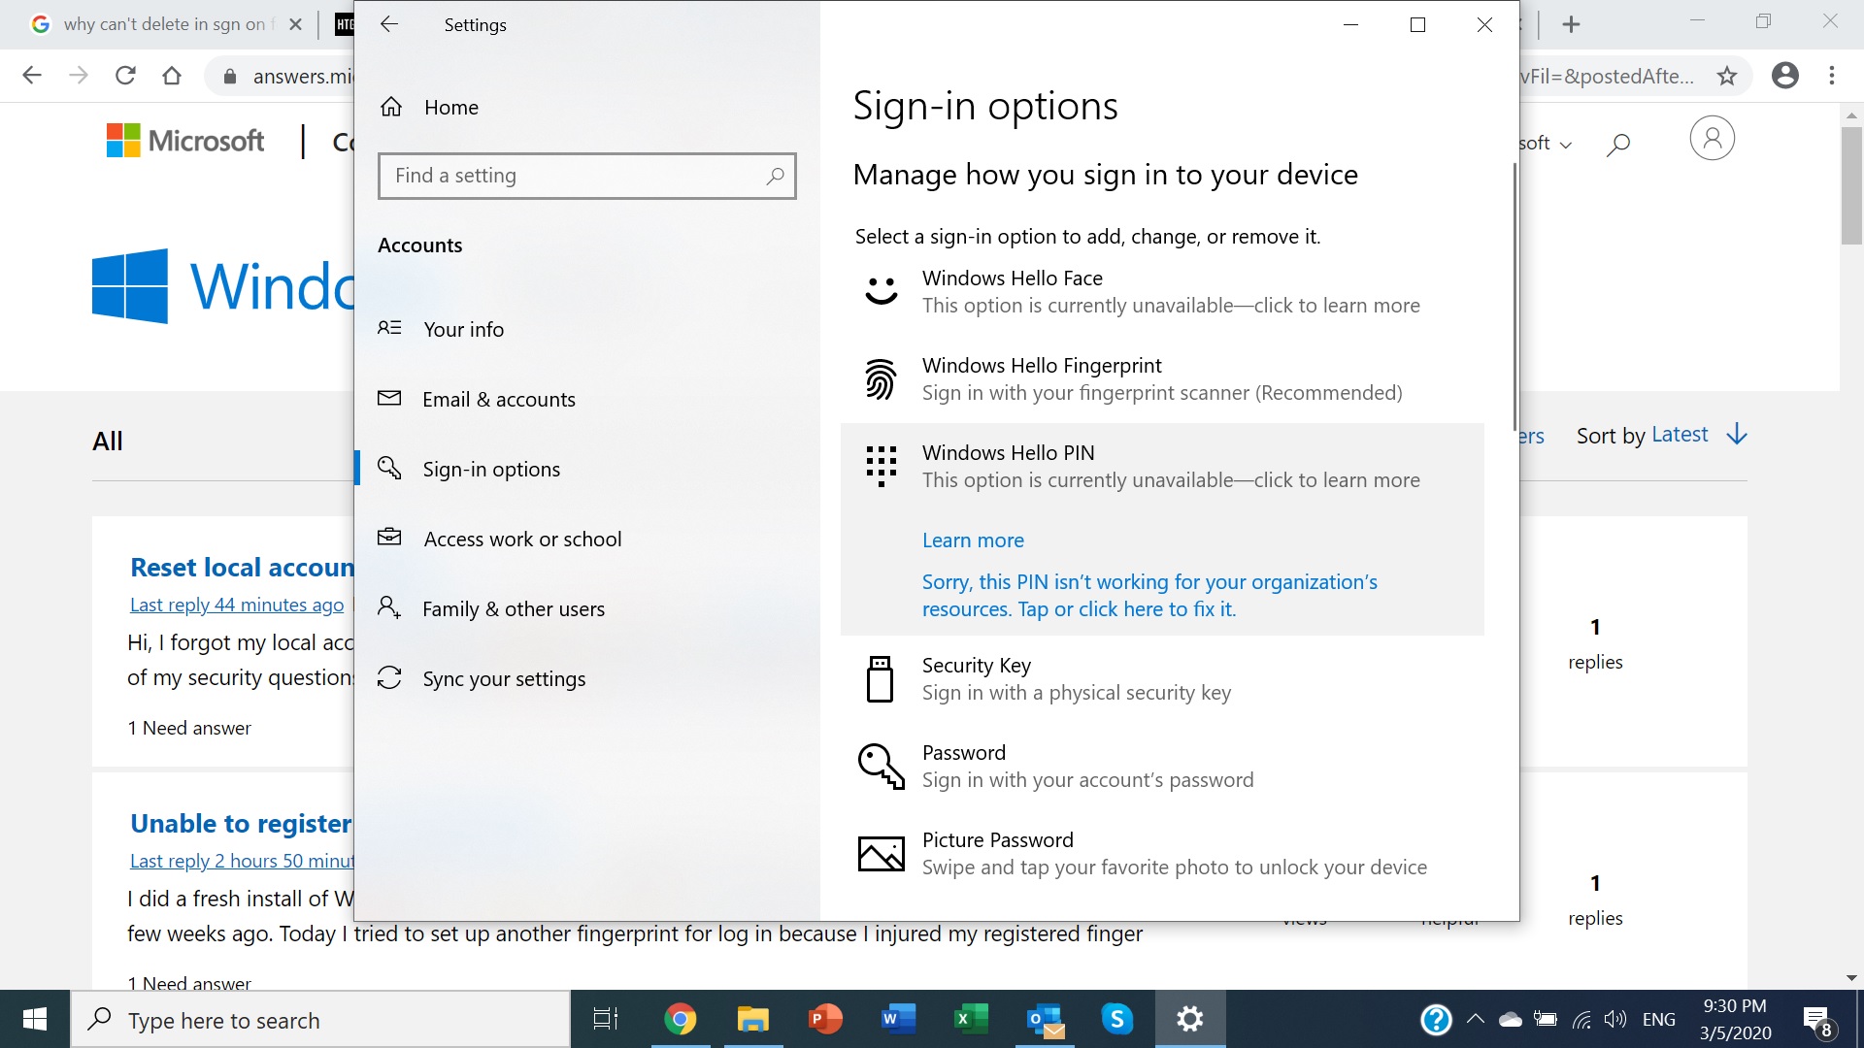Click the Settings window scrollbar
1864x1048 pixels.
[1514, 296]
